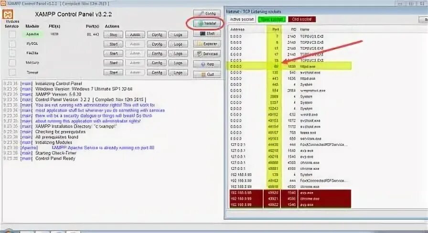
Task: Select the highlighted httpd.exe port 80 row
Action: [x=290, y=66]
